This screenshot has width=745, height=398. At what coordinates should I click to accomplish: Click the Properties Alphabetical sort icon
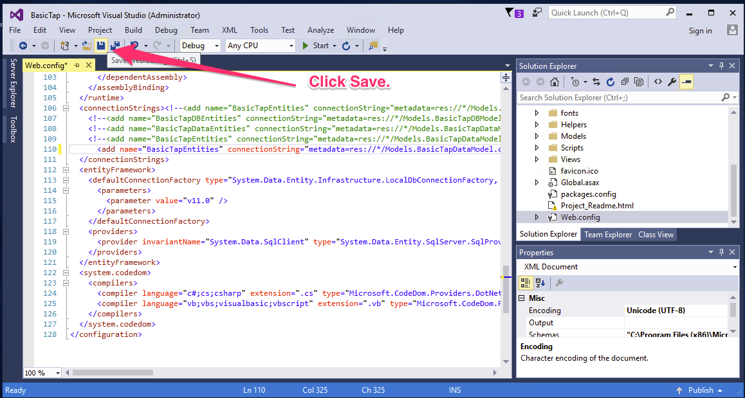click(540, 283)
